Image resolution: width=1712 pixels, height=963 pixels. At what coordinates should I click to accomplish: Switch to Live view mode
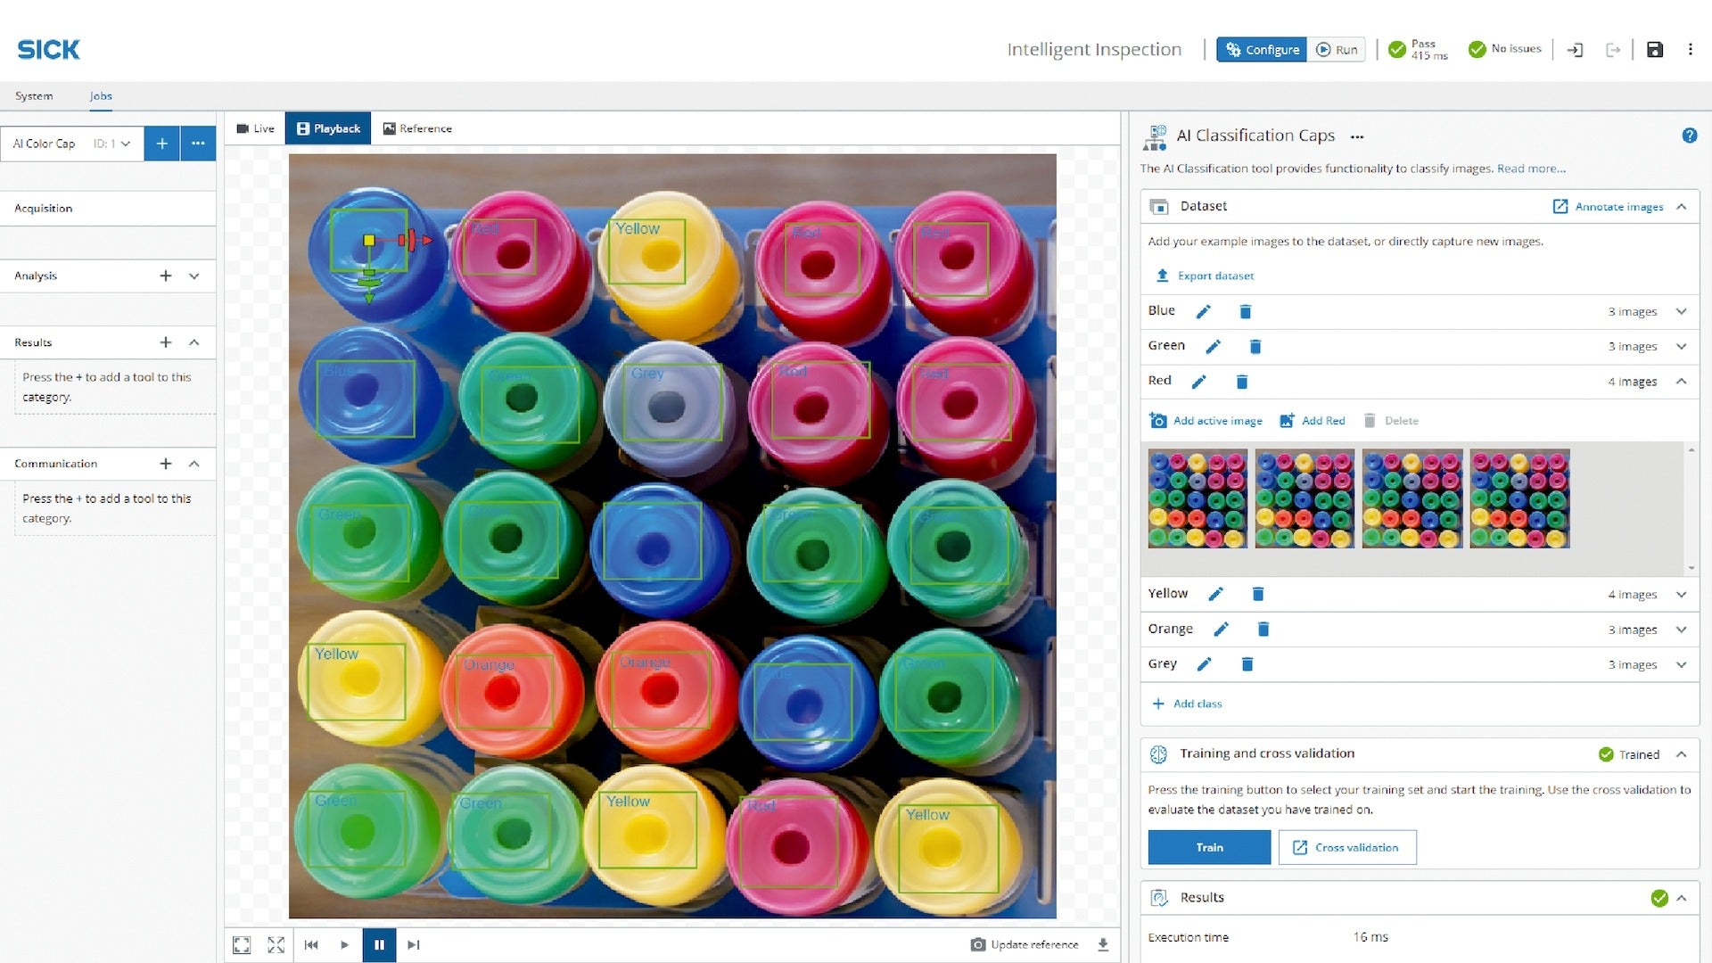(x=255, y=128)
